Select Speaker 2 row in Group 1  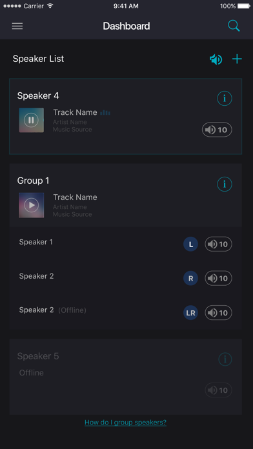(x=125, y=278)
